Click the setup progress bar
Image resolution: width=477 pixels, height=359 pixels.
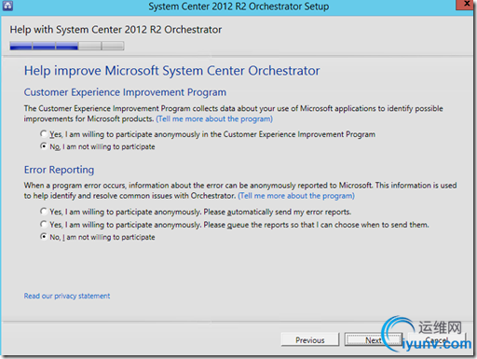pos(67,46)
